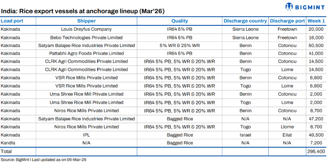Select the 295,400 total value cell
This screenshot has height=164, width=330.
[x=316, y=151]
